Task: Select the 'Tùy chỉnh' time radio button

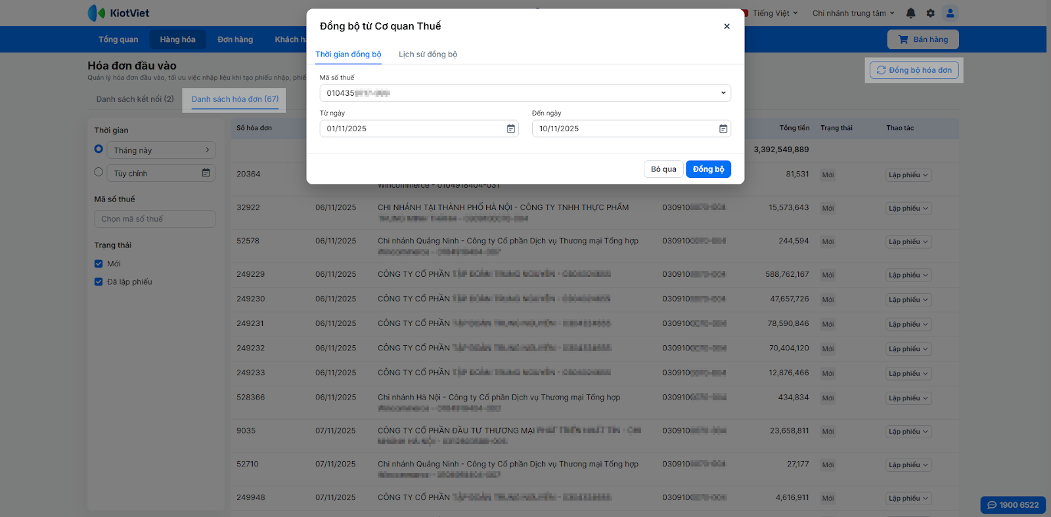Action: (x=99, y=172)
